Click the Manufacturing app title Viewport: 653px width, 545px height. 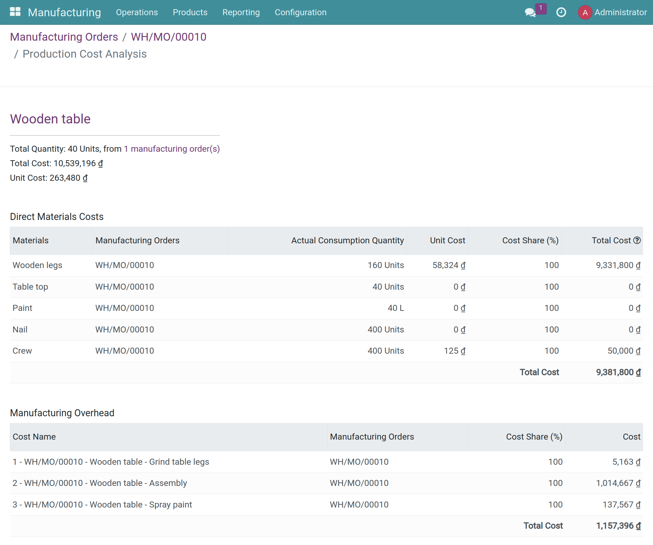point(64,12)
